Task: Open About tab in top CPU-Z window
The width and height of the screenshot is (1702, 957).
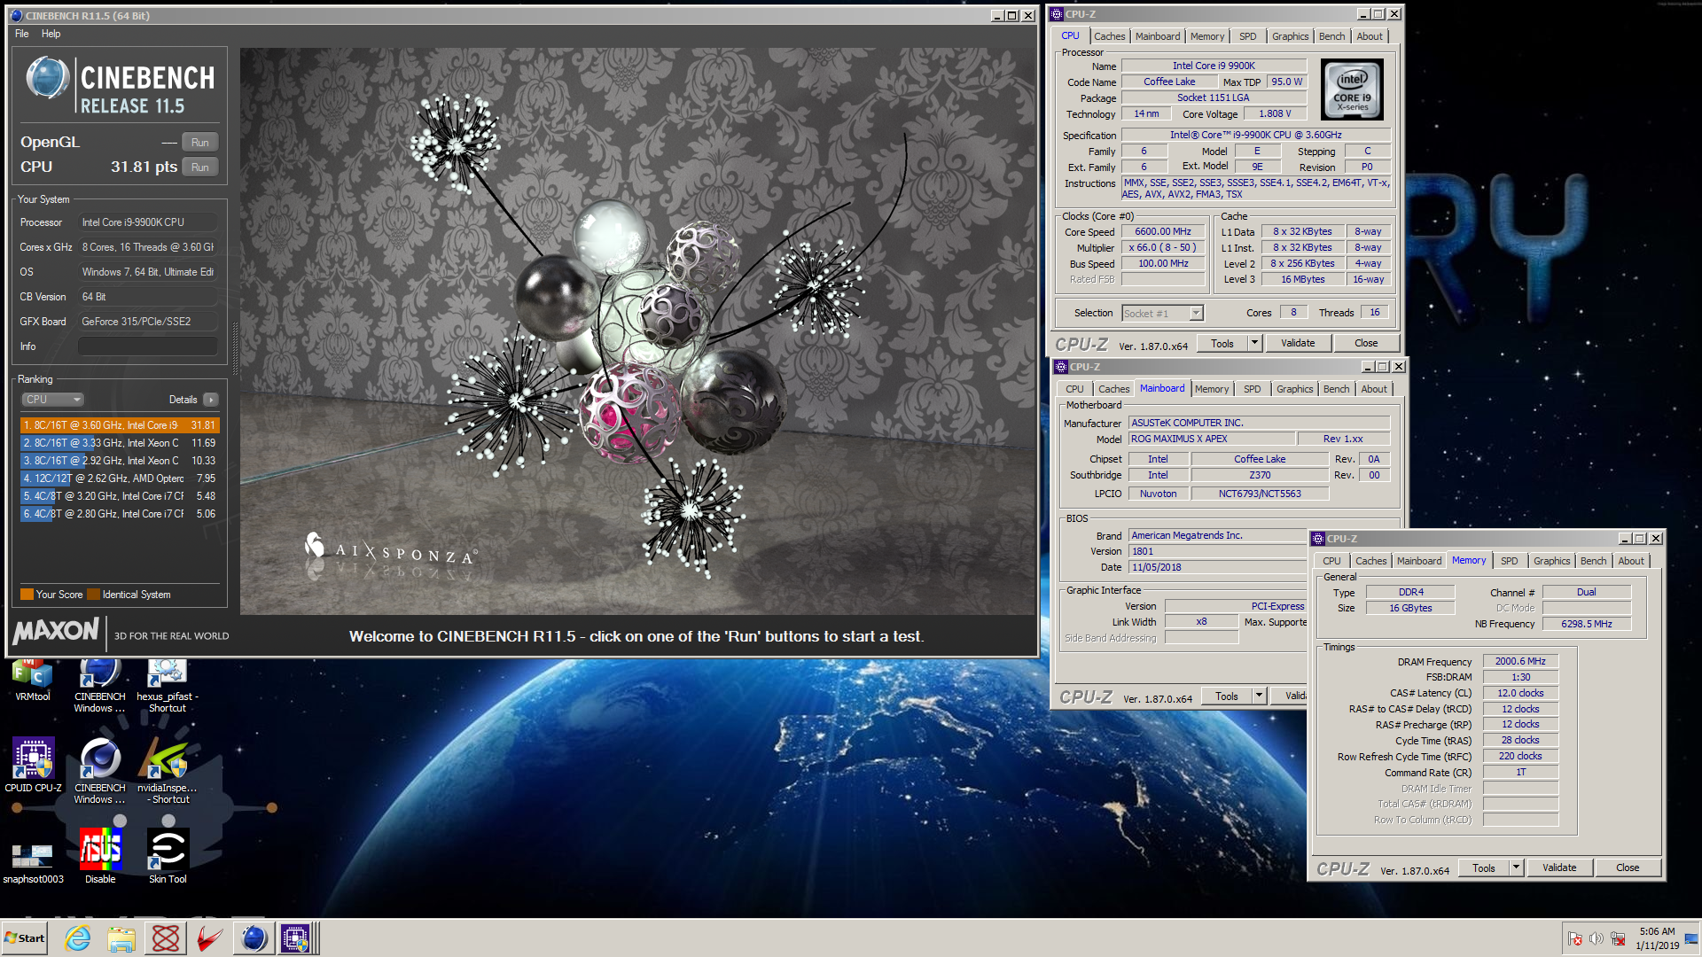Action: [1370, 36]
